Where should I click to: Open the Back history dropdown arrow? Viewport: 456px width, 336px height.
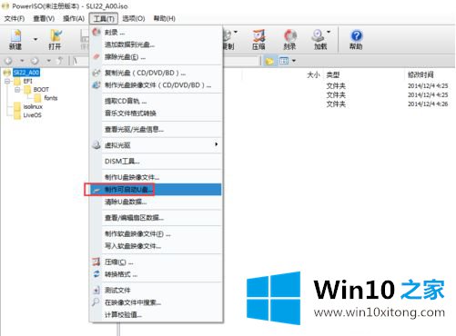point(22,61)
